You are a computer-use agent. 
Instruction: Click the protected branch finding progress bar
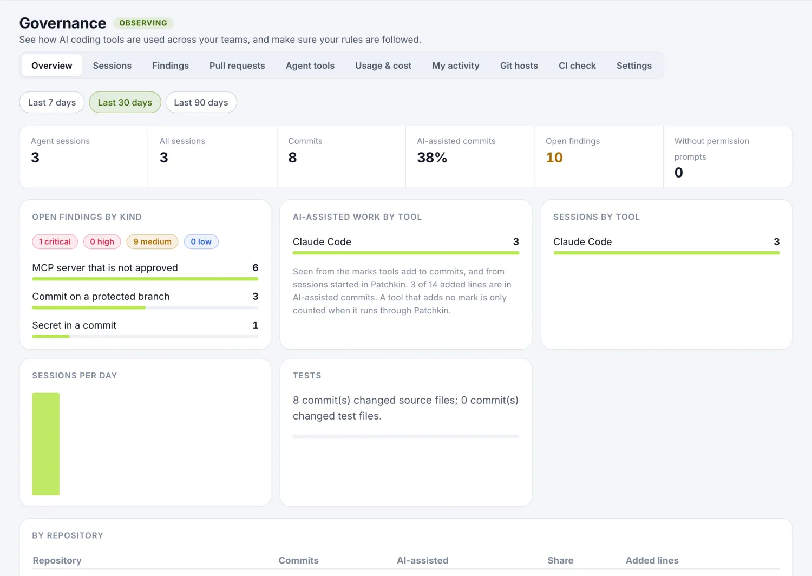(x=145, y=307)
